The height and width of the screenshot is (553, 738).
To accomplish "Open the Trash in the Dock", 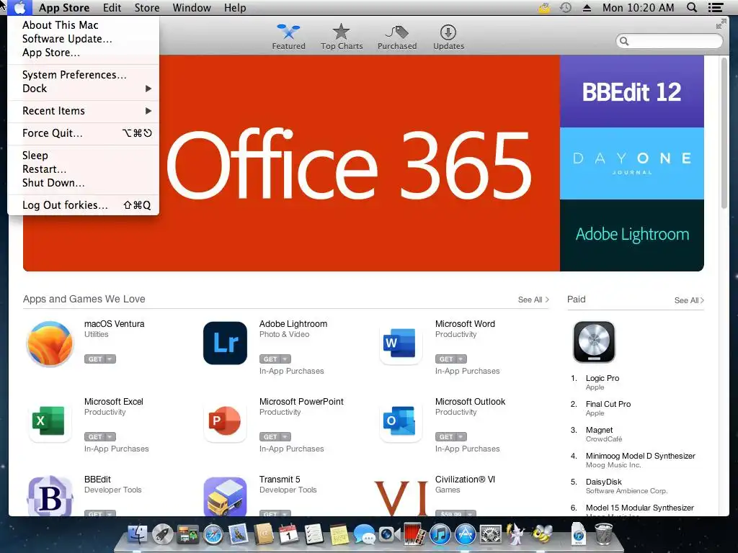I will tap(603, 534).
